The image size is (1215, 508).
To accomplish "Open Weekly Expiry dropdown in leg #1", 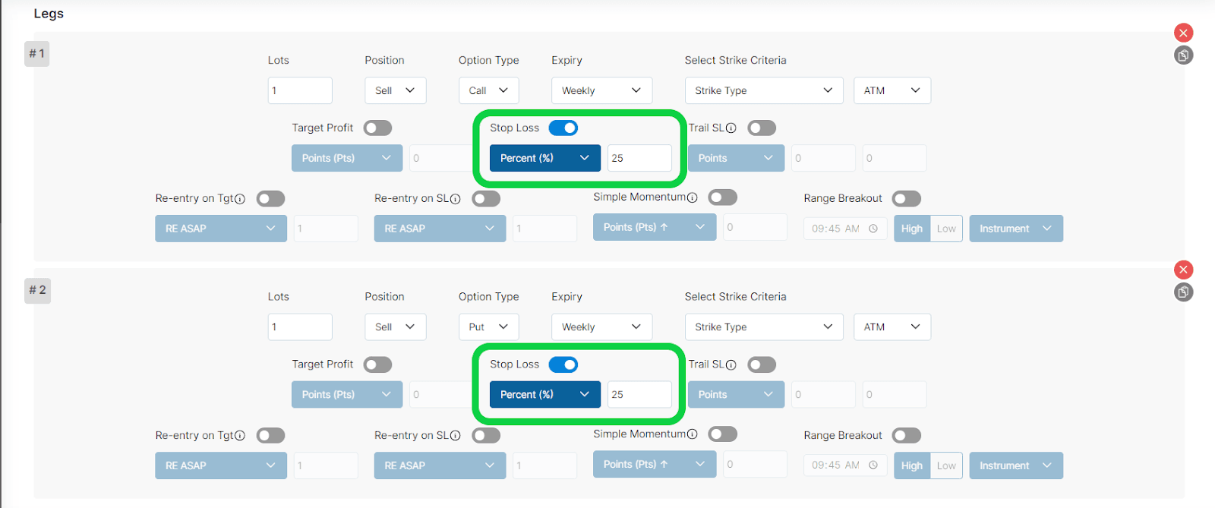I will click(601, 90).
